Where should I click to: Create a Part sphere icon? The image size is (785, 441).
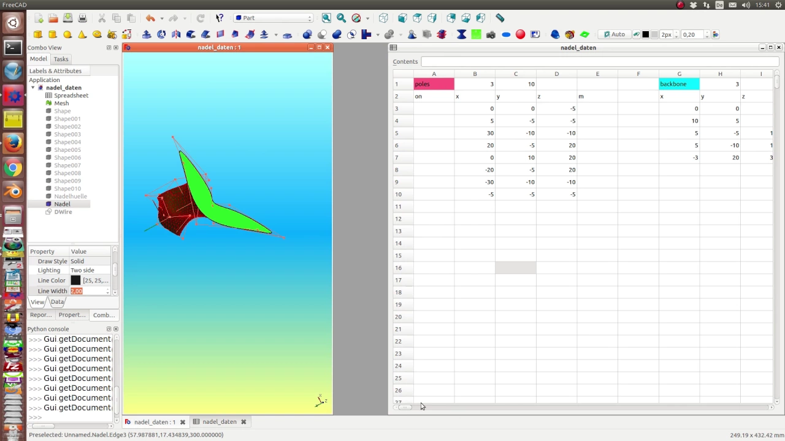point(67,35)
